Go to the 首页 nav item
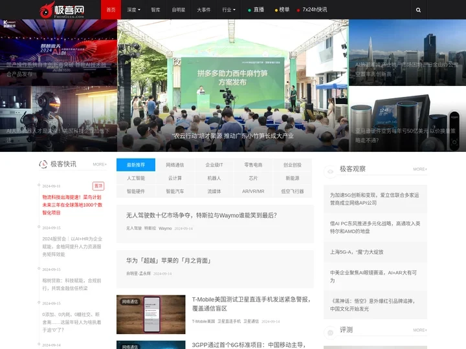The image size is (466, 349). 111,10
